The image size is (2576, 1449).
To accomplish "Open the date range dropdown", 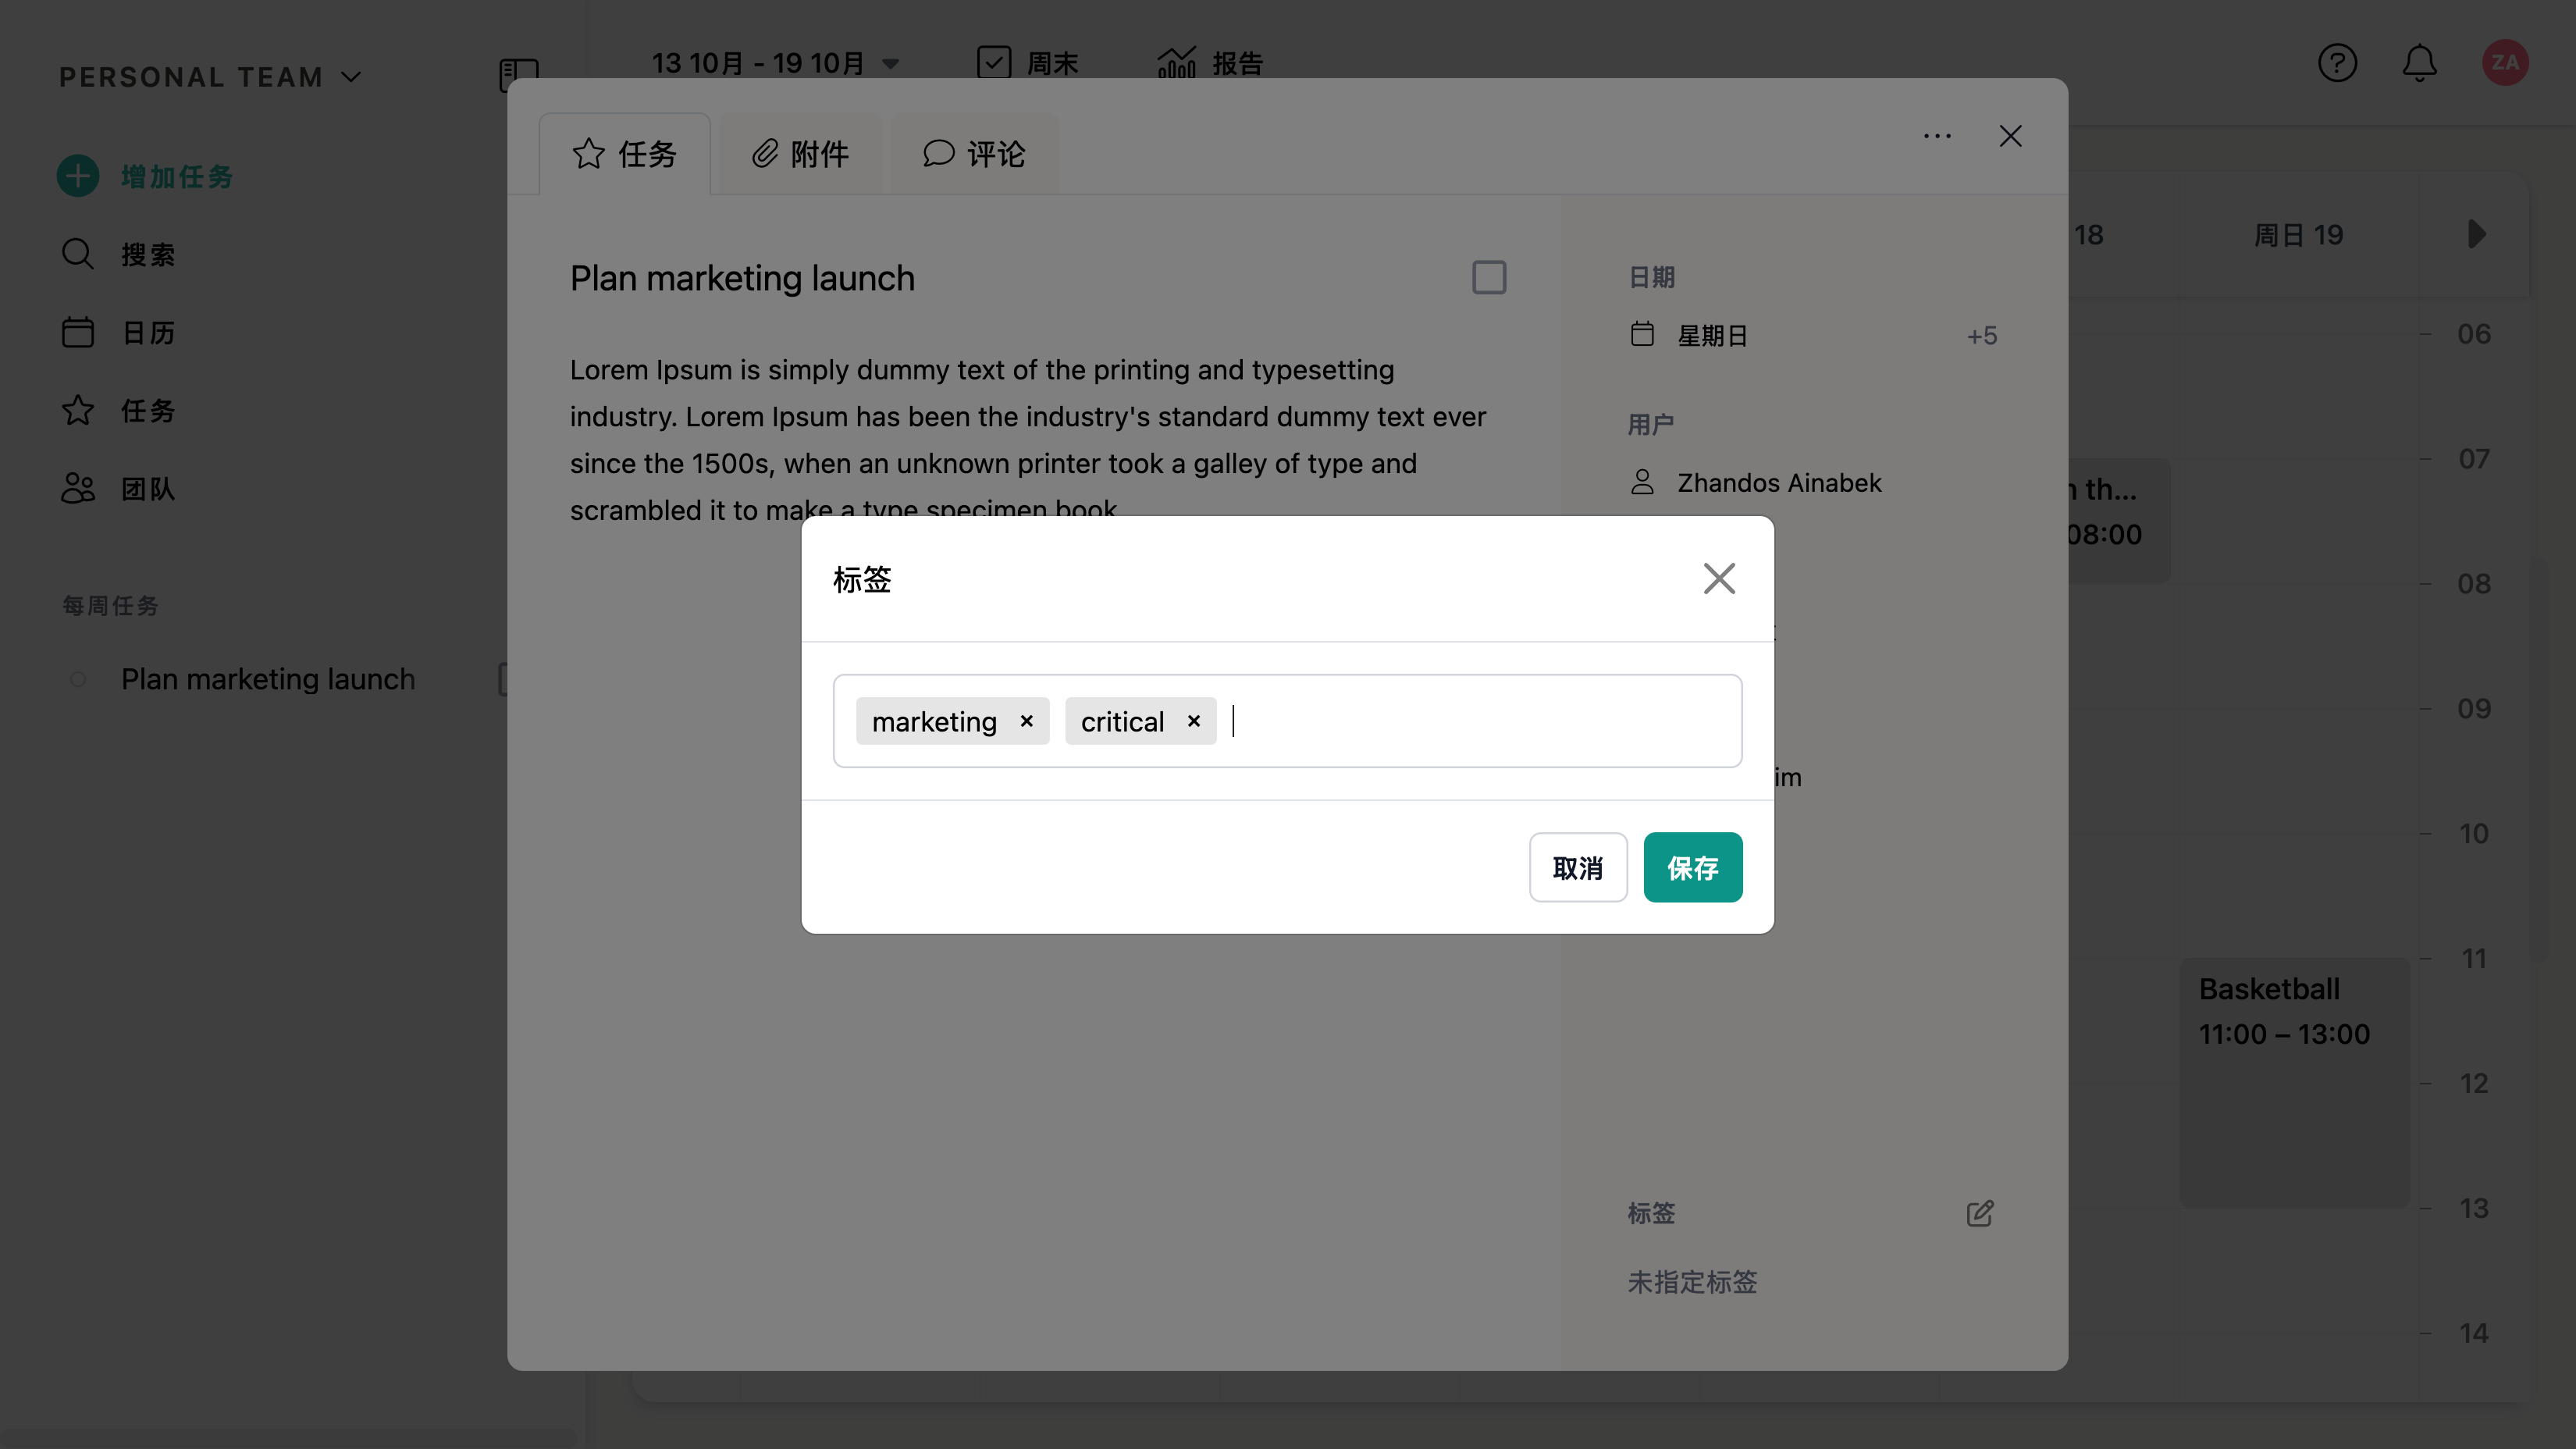I will 890,64.
